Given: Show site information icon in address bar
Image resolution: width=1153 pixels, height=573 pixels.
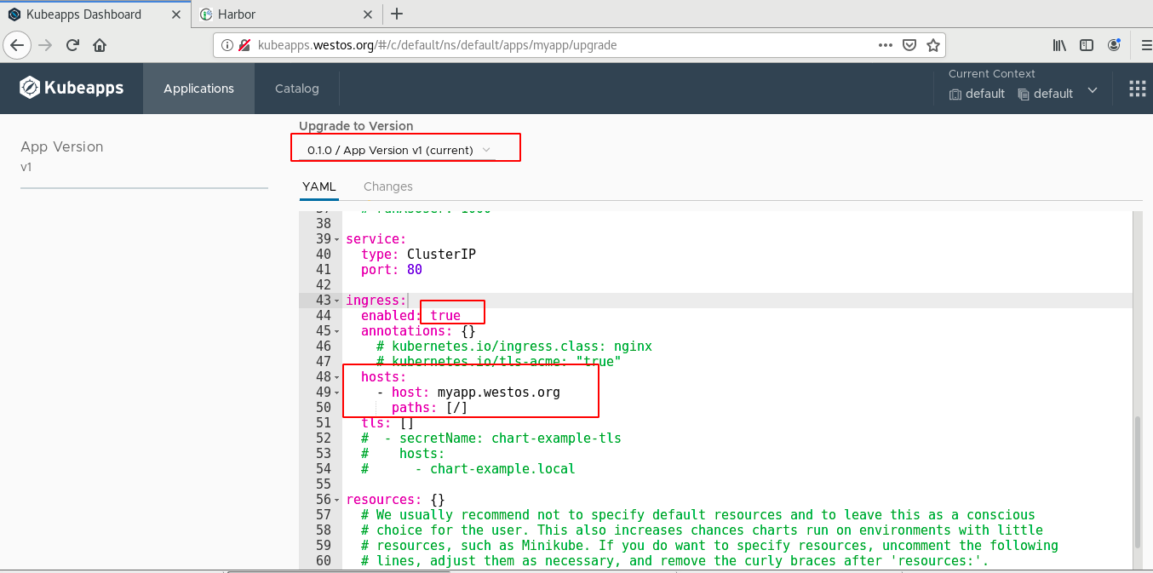Looking at the screenshot, I should (227, 45).
